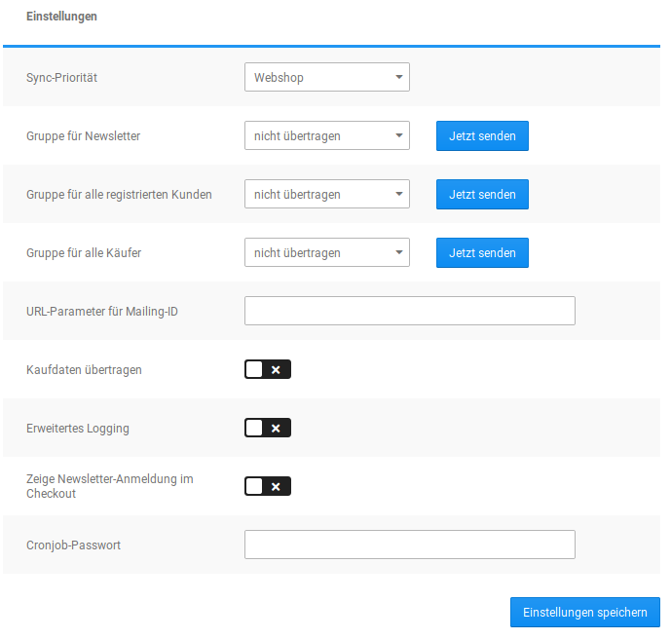Screen dimensions: 671x639
Task: Click the Einstellungen section heading
Action: pos(61,17)
